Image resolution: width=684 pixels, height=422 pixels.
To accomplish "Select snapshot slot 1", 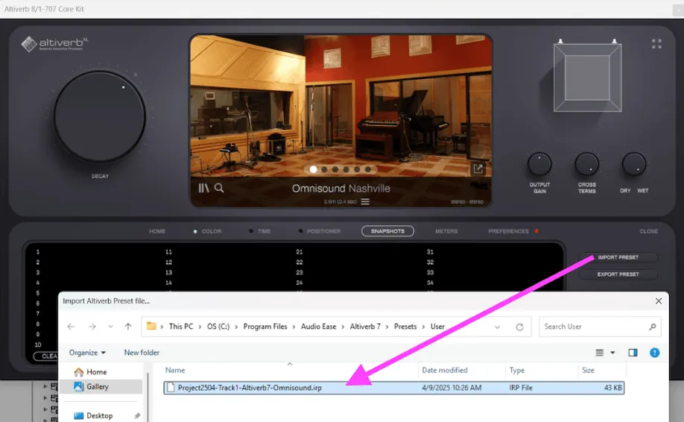I will pos(38,252).
